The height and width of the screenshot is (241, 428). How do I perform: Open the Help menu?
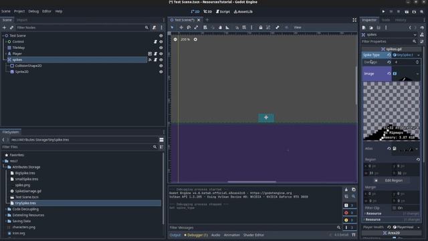(x=59, y=11)
